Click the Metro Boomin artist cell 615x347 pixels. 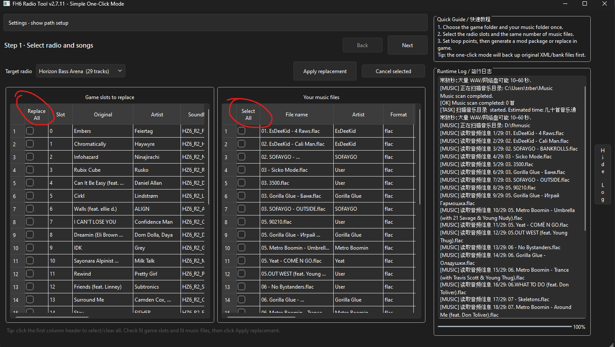[x=358, y=247]
